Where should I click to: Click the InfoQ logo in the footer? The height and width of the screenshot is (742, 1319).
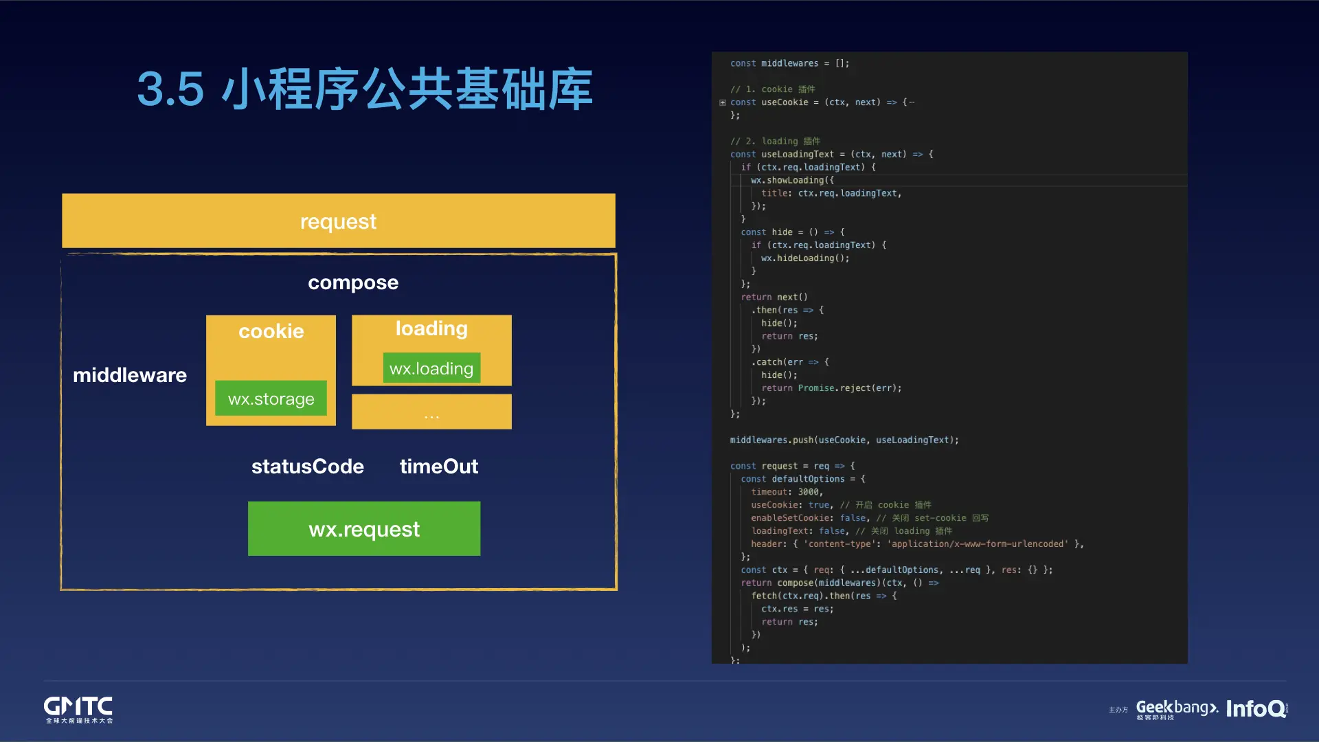(1256, 709)
